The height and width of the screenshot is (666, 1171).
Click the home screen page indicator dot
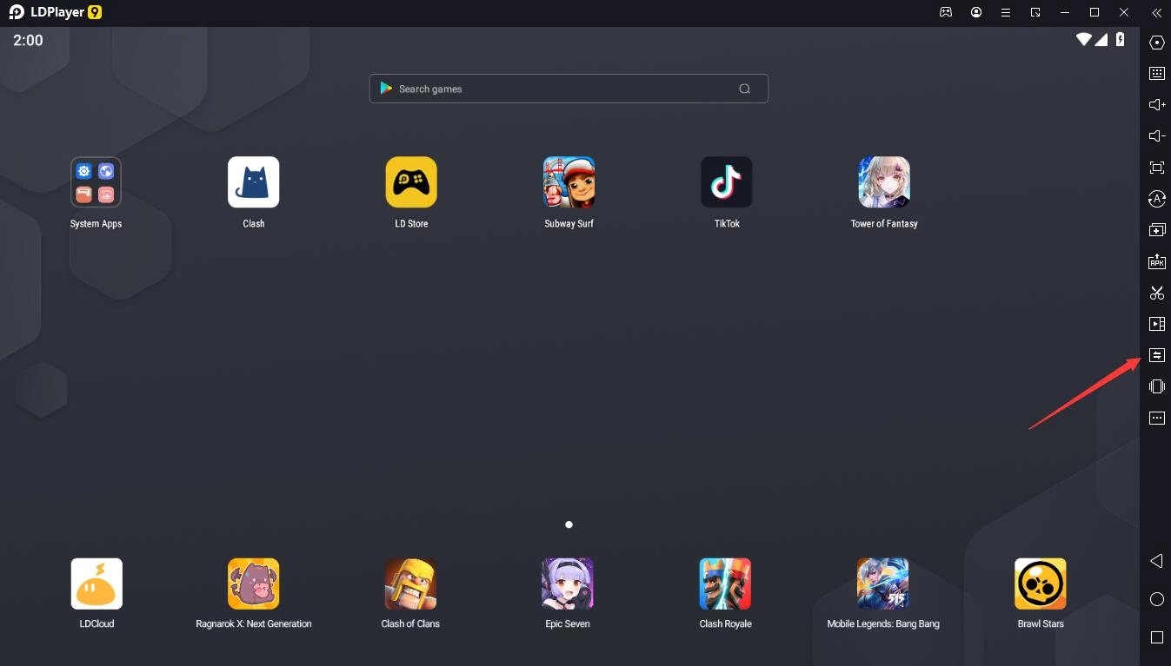click(569, 524)
